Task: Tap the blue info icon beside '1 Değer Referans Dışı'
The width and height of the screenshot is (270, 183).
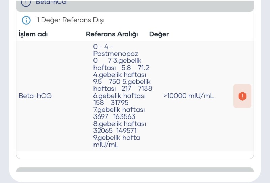Action: pyautogui.click(x=26, y=20)
